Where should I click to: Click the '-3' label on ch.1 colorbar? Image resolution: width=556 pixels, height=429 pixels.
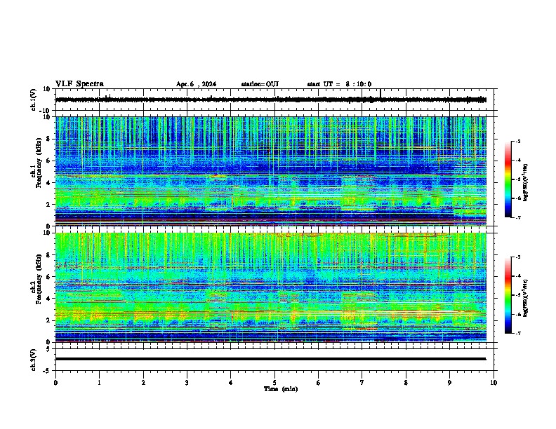click(518, 142)
